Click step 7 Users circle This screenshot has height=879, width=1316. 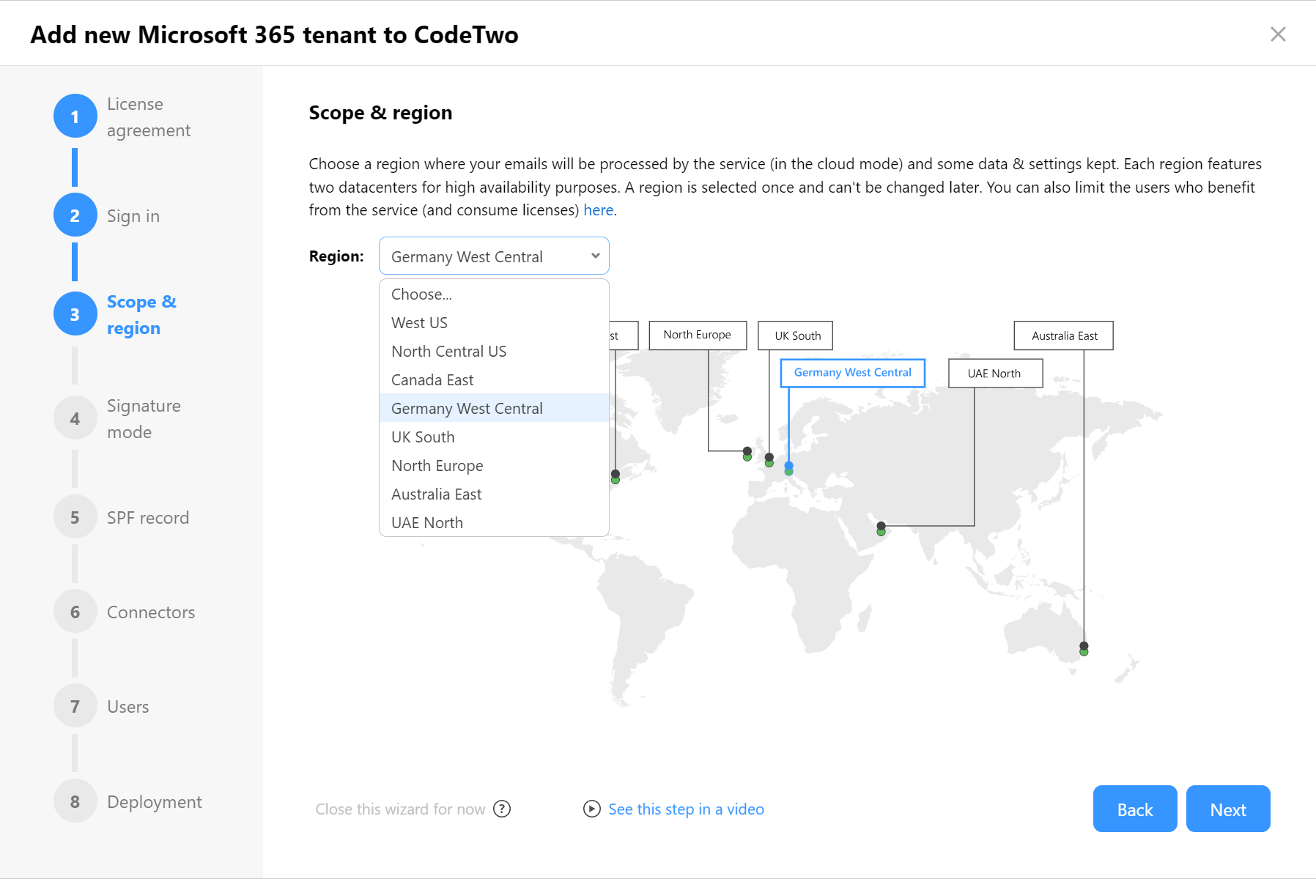75,706
